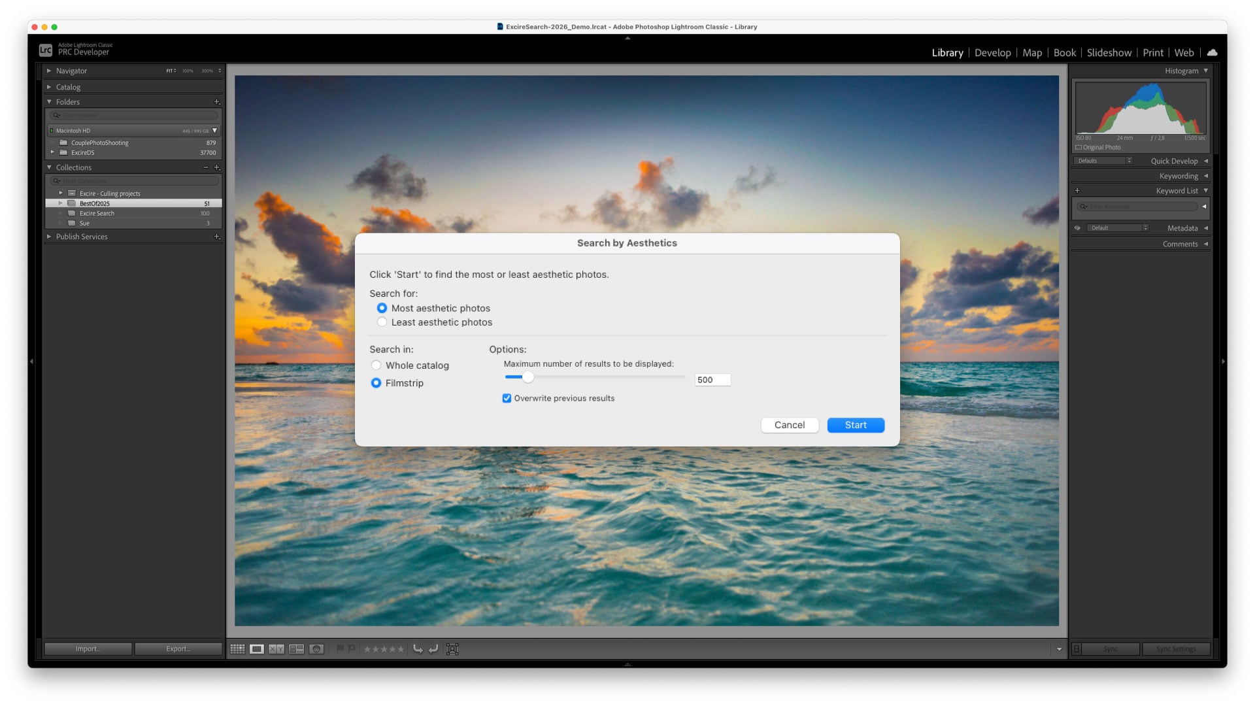1255x706 pixels.
Task: Open Compare view (X|Y) icon
Action: (276, 649)
